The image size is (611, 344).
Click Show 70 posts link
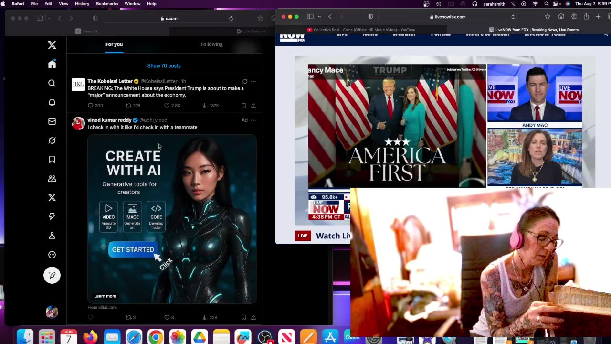[164, 66]
